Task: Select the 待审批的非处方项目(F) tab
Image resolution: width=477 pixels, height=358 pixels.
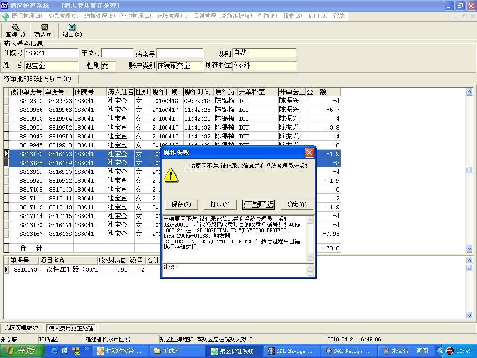Action: [37, 79]
